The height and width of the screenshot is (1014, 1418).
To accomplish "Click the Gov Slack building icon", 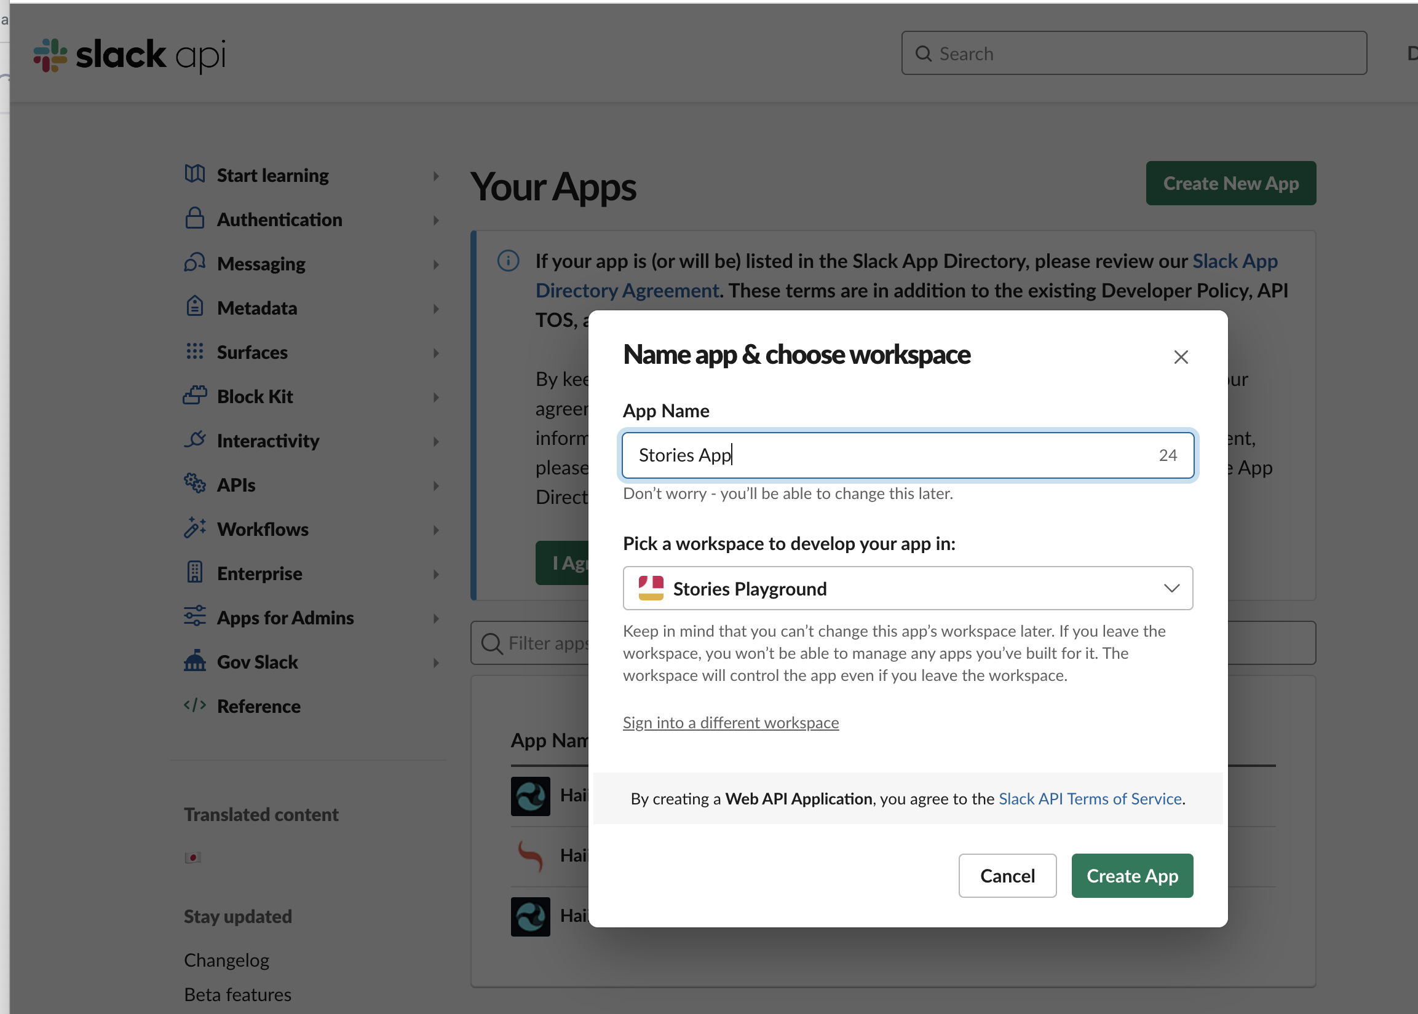I will 194,661.
